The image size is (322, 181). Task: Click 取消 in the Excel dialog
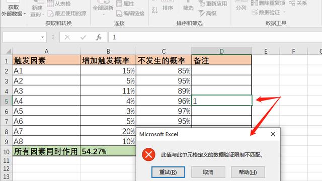pos(208,172)
